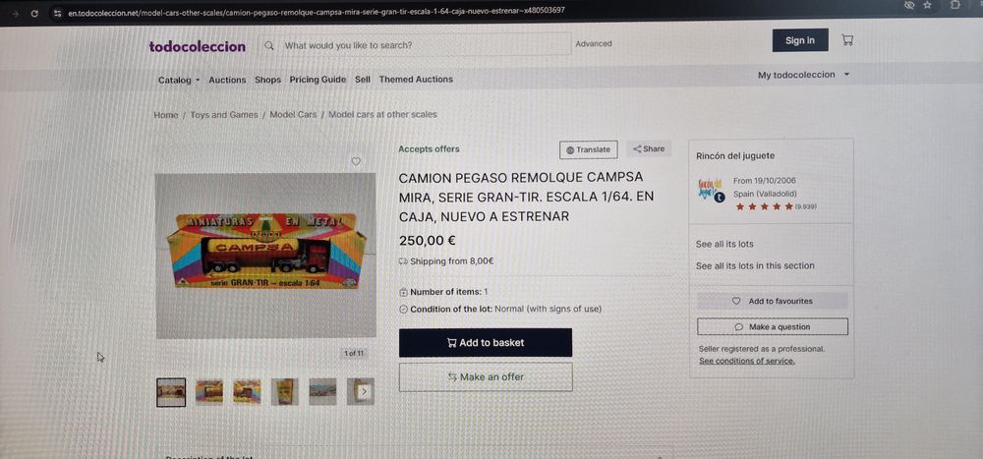
Task: Click the Add to basket button
Action: pos(486,342)
